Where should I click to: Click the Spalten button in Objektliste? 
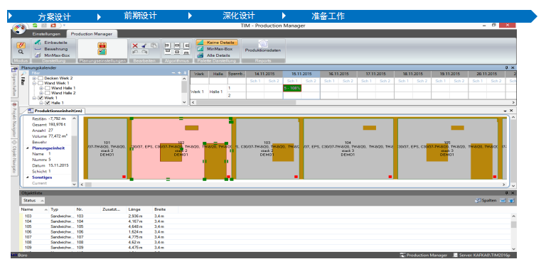(x=486, y=200)
